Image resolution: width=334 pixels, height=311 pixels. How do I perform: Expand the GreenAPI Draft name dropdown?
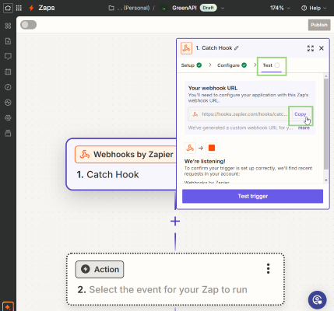(223, 8)
